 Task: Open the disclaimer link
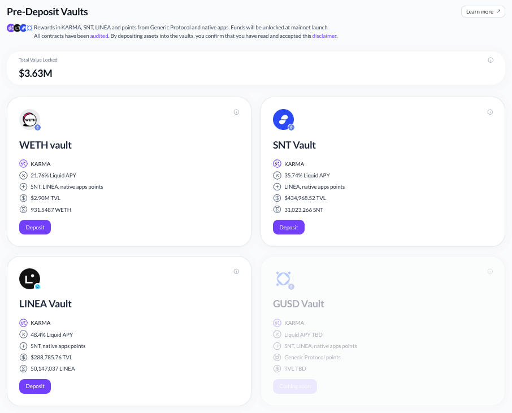point(324,36)
